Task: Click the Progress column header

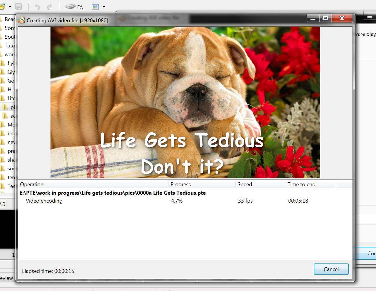Action: click(181, 184)
